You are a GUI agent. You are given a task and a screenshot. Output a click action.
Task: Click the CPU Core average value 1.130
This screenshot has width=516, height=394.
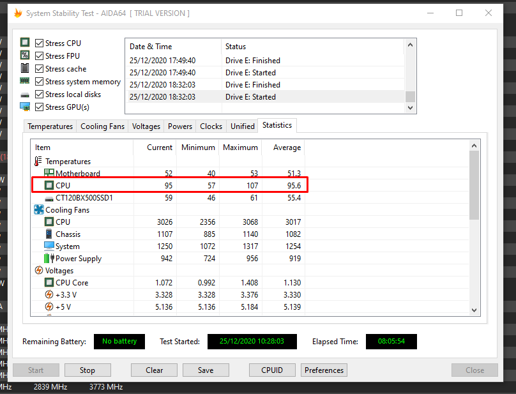pyautogui.click(x=292, y=283)
